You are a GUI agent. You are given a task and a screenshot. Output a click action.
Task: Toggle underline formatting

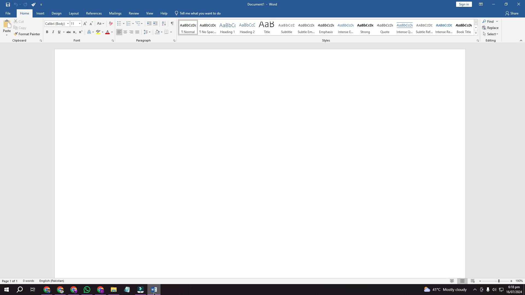pyautogui.click(x=59, y=32)
